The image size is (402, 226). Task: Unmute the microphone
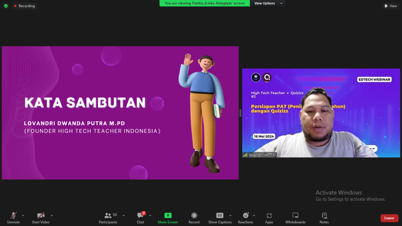pos(13,217)
